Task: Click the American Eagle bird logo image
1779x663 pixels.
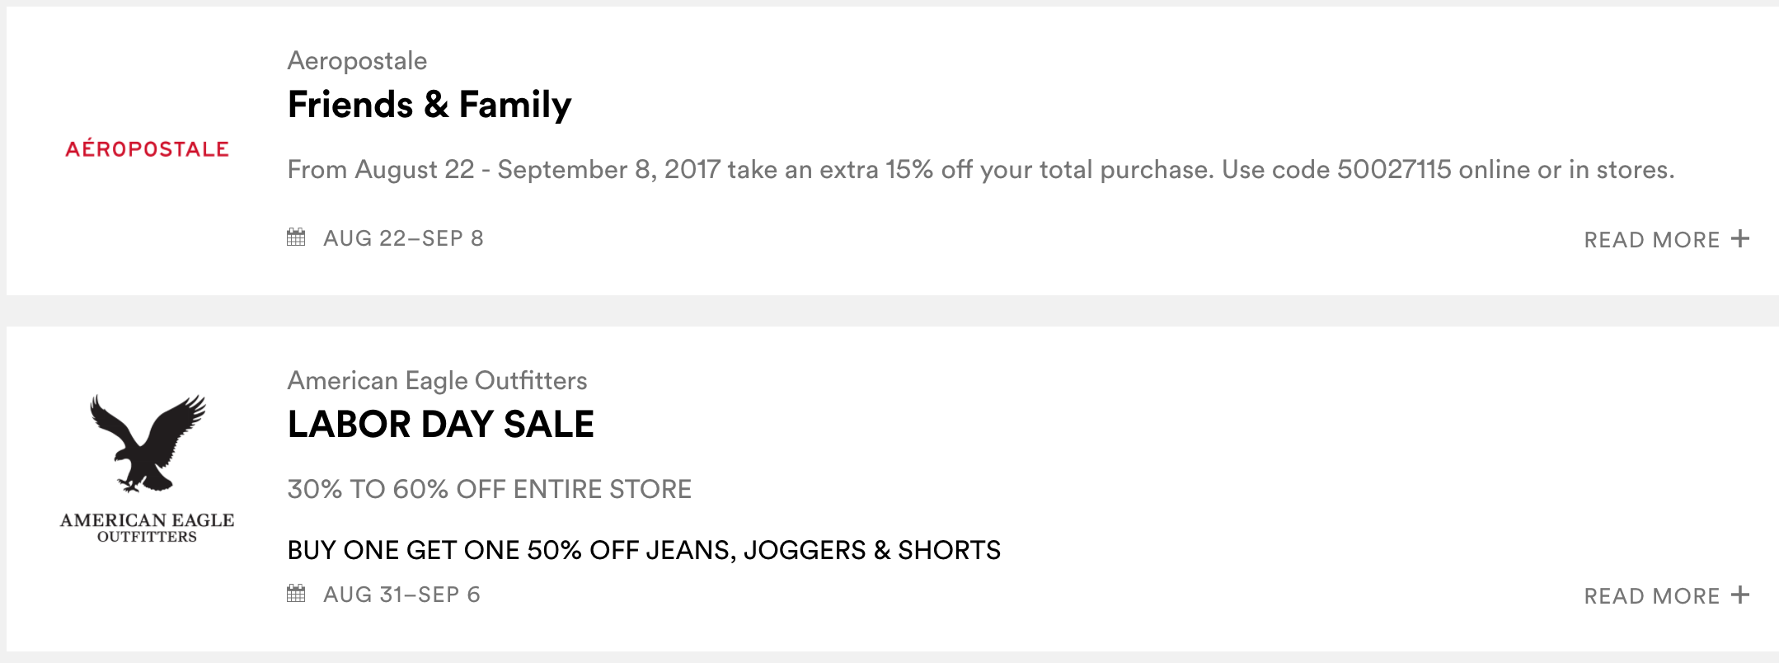Action: (148, 443)
